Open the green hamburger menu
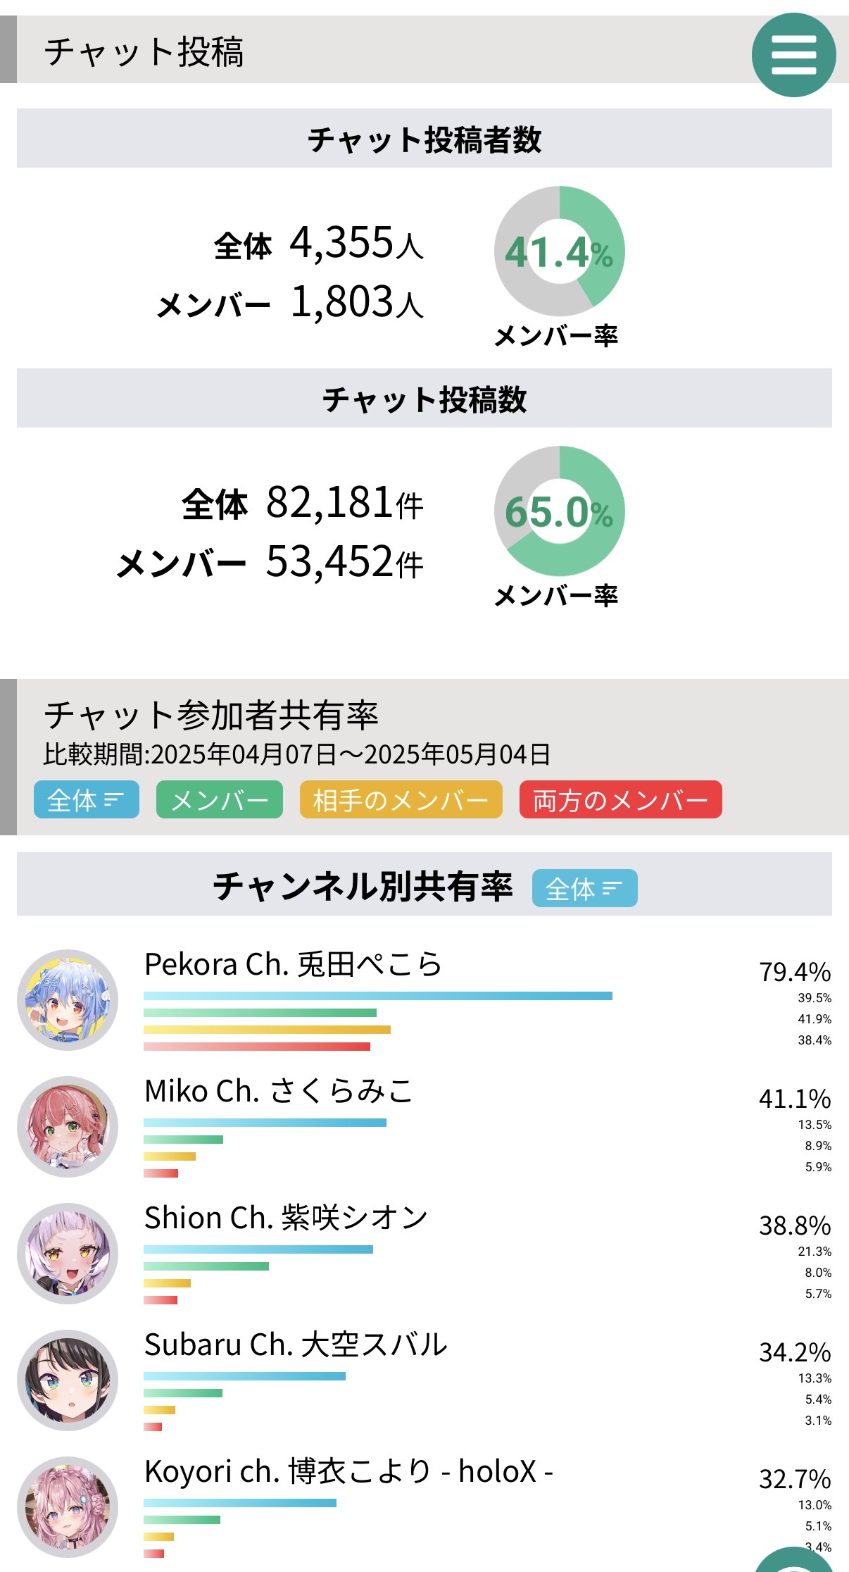The width and height of the screenshot is (849, 1572). coord(793,55)
